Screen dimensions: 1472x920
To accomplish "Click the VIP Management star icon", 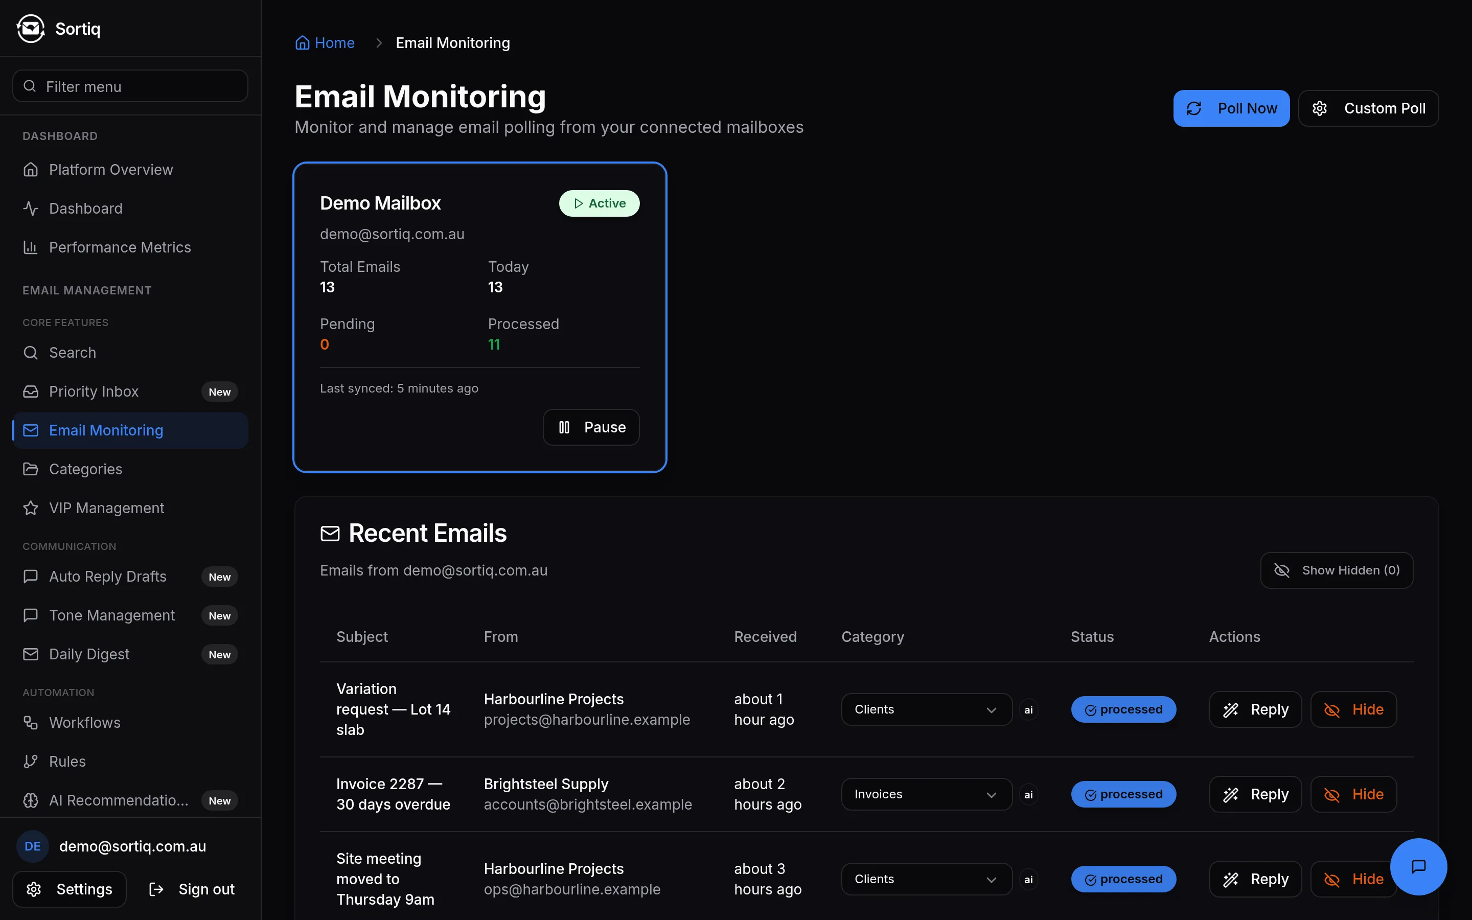I will pyautogui.click(x=31, y=508).
